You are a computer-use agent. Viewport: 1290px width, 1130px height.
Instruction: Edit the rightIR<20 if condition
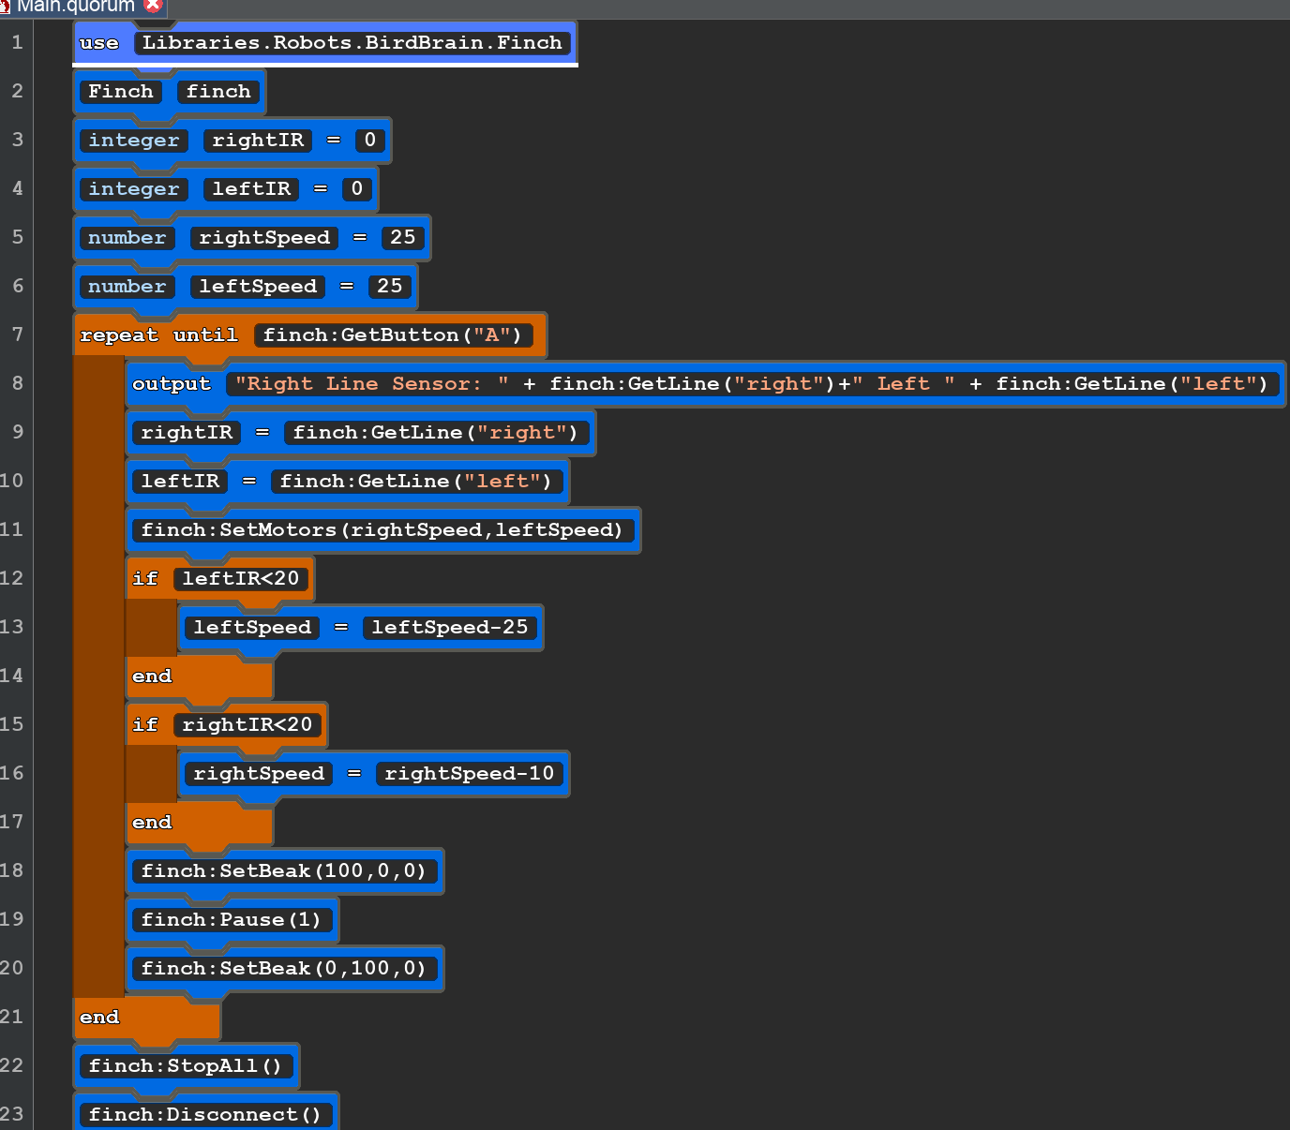pos(247,725)
